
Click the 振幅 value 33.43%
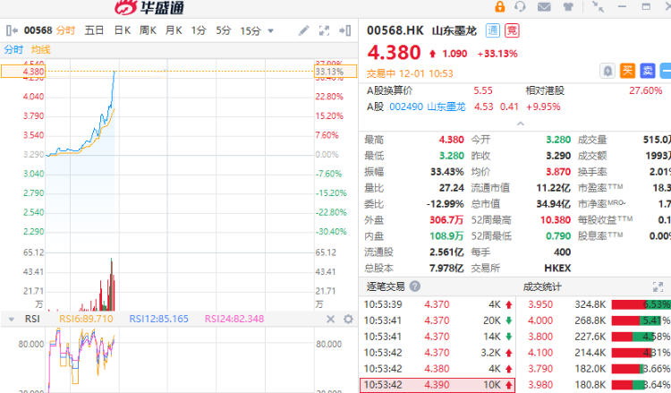(x=446, y=172)
